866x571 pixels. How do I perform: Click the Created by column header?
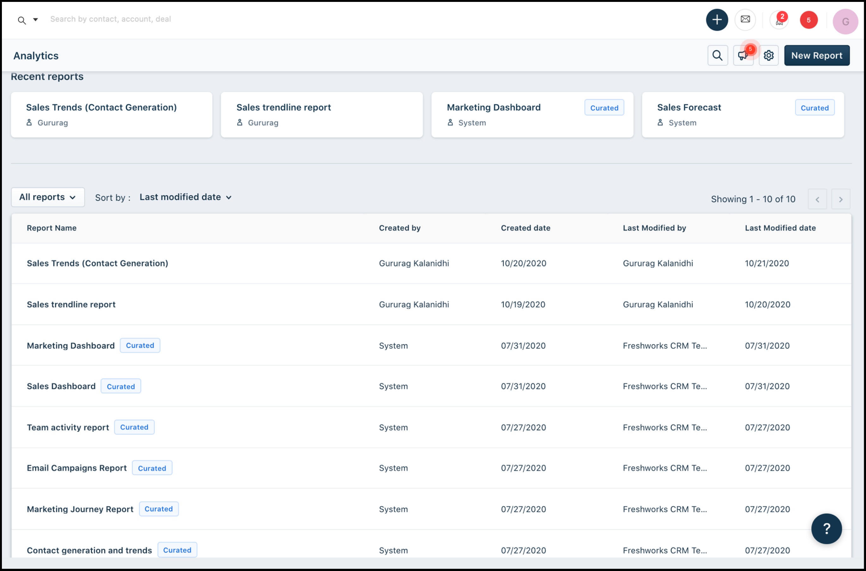(x=399, y=228)
